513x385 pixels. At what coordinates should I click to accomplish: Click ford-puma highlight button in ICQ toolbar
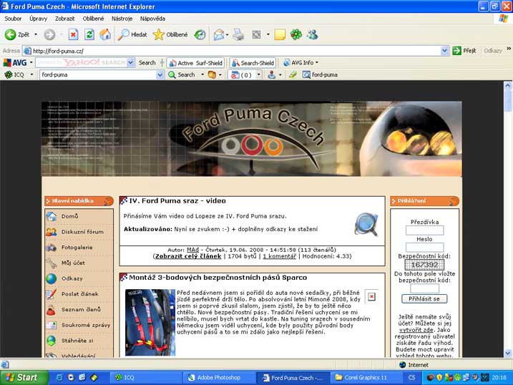click(320, 74)
